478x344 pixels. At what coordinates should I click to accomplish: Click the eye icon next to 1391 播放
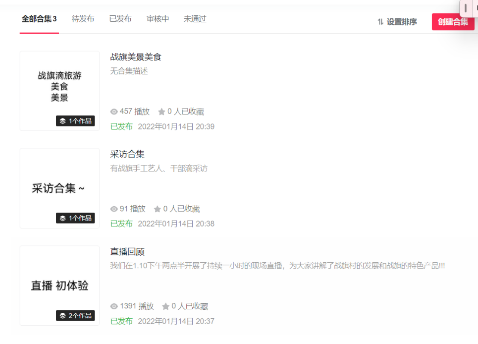point(114,306)
